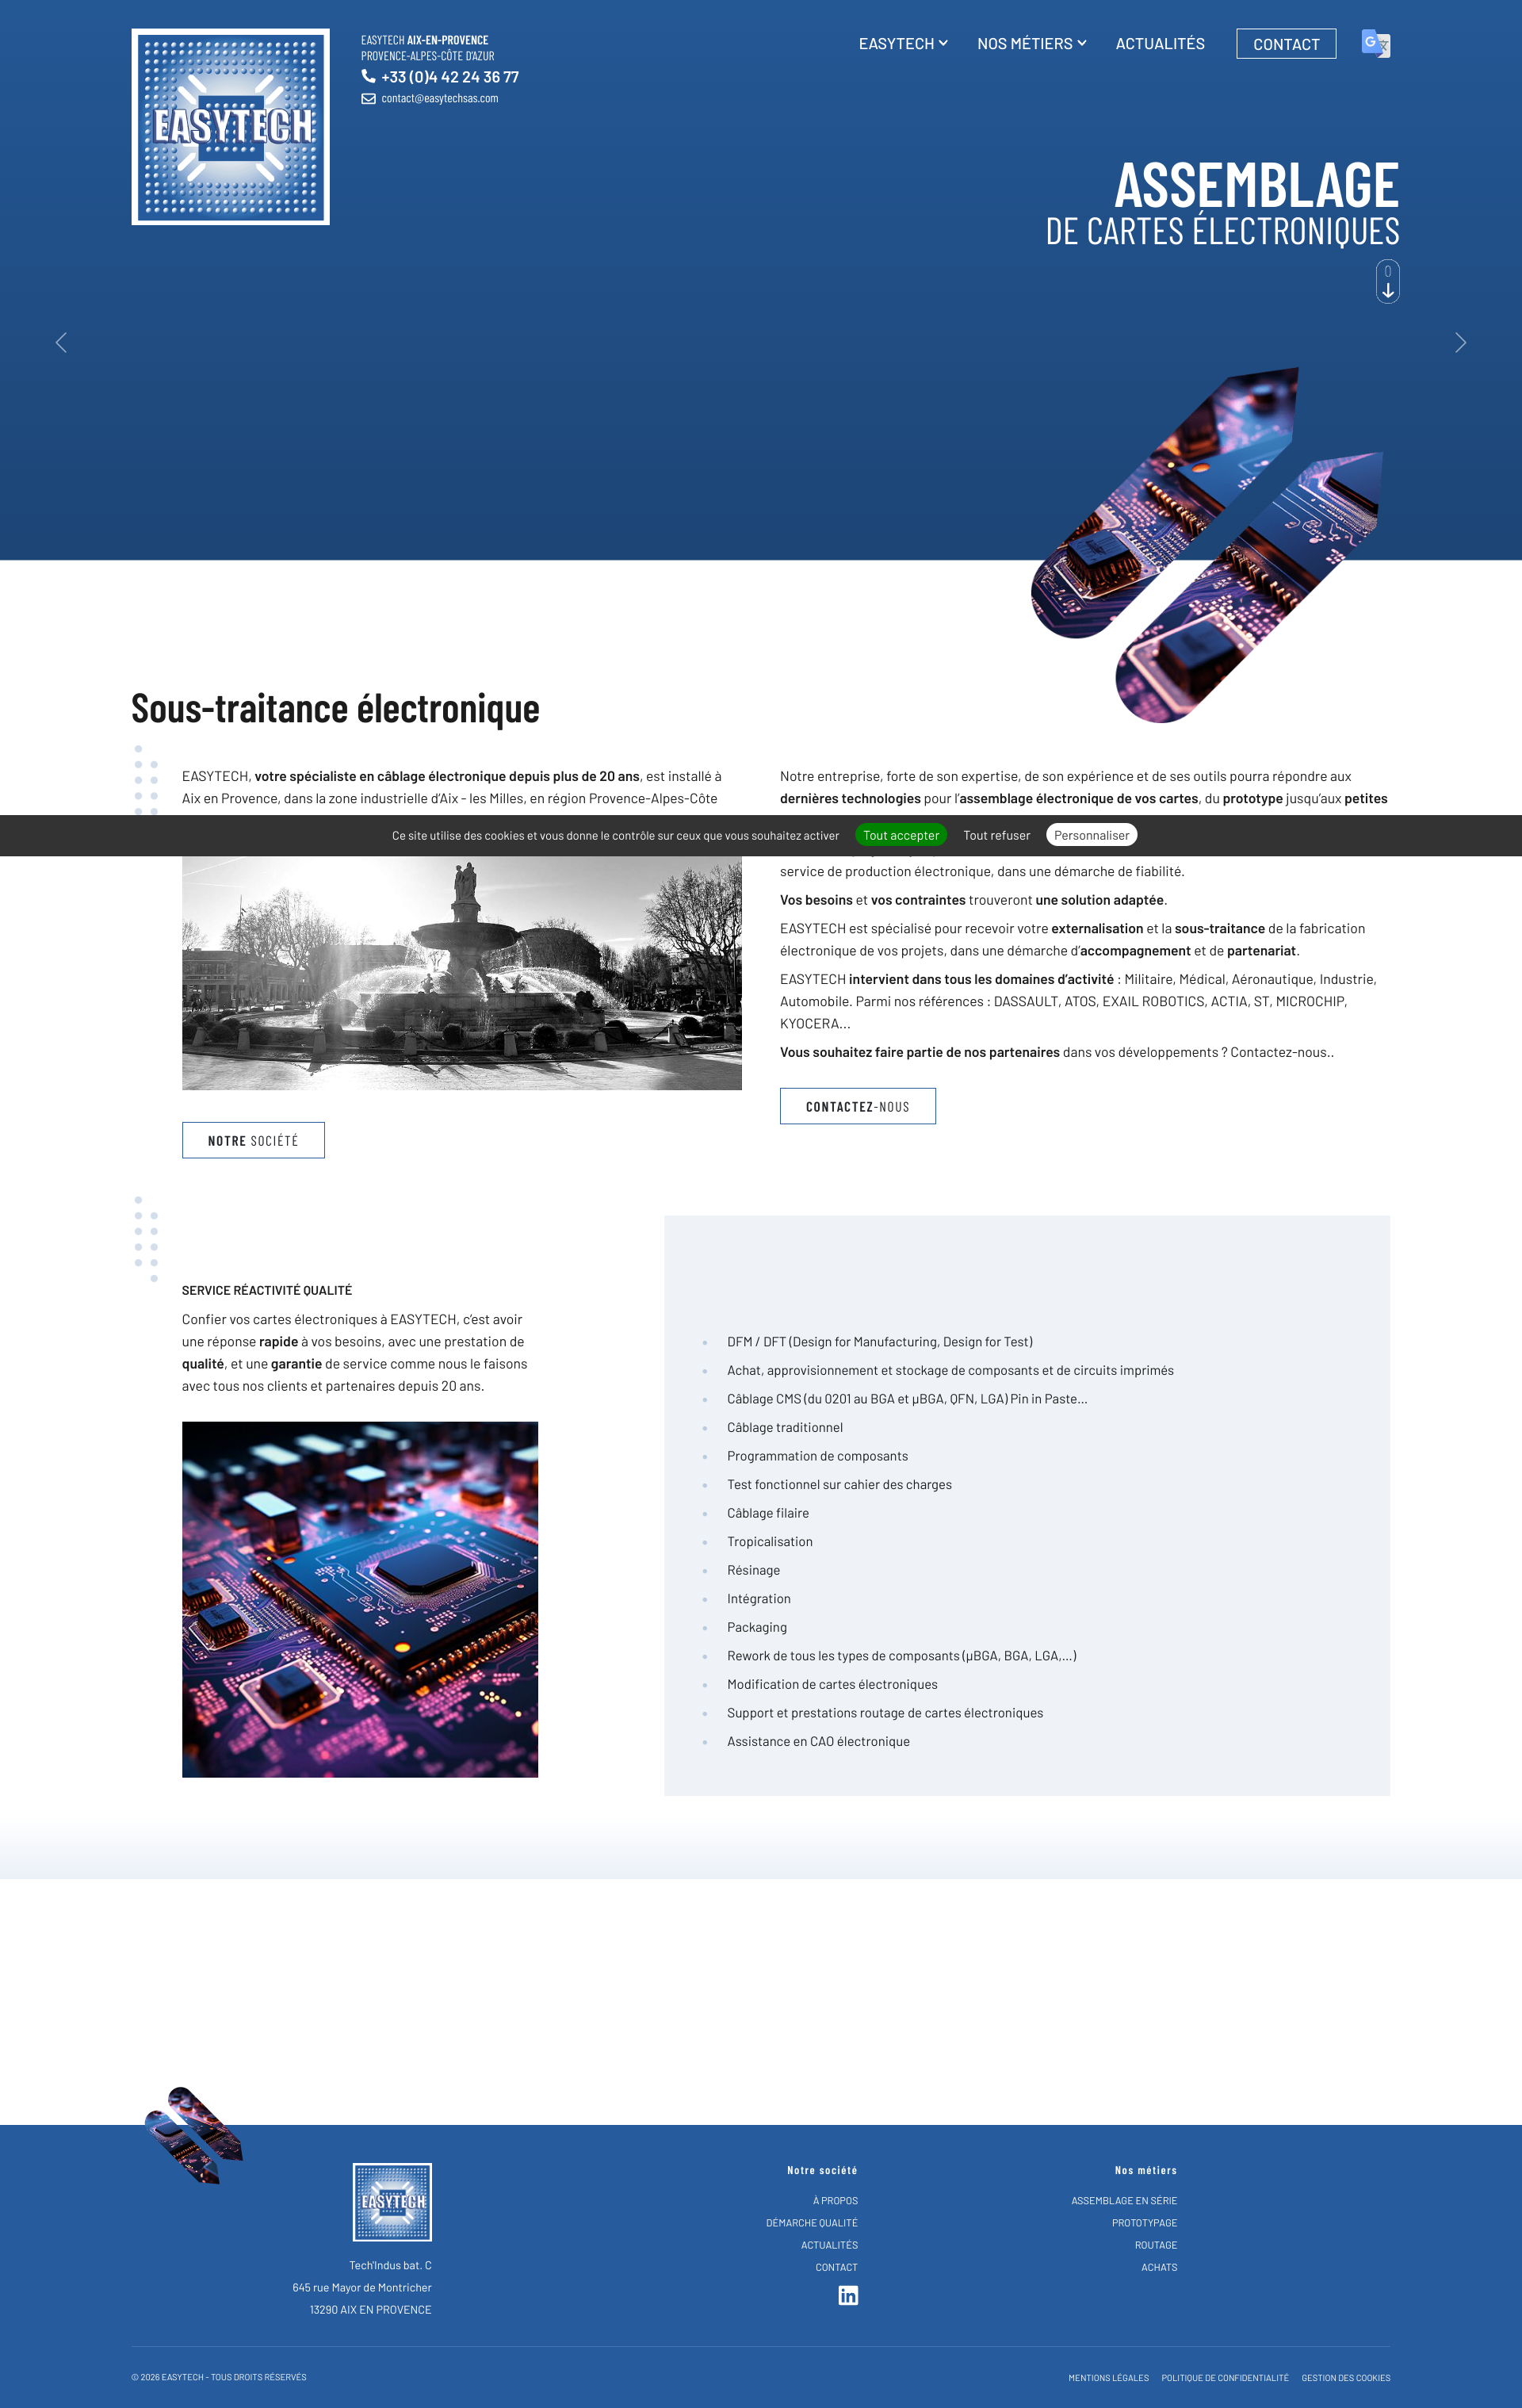Click the CONTACT button in navigation
Viewport: 1522px width, 2408px height.
1286,44
